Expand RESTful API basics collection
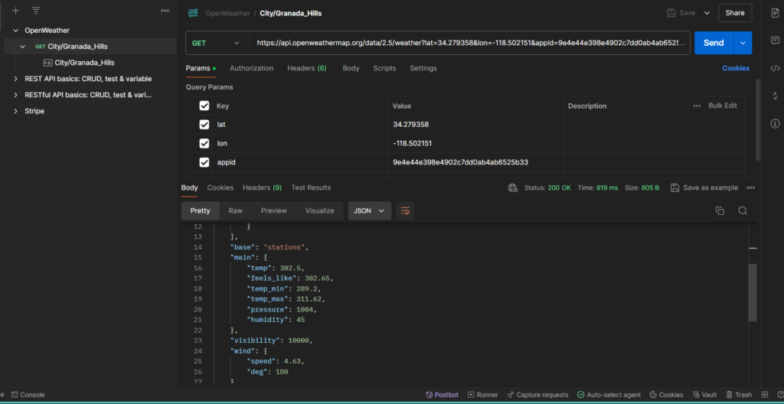 click(x=15, y=95)
